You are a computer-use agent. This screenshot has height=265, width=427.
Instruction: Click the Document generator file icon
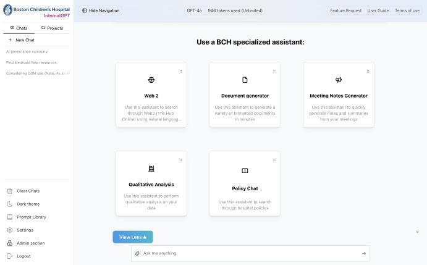tap(245, 80)
